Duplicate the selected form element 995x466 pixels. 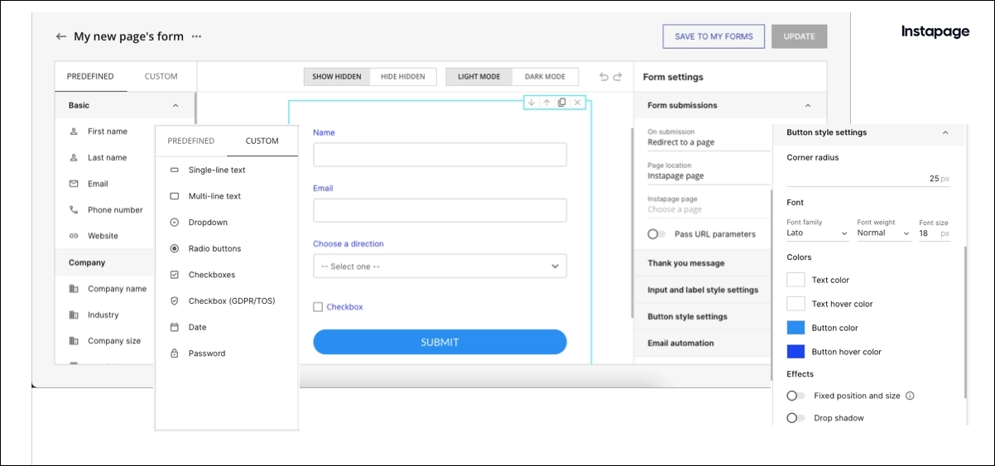561,103
